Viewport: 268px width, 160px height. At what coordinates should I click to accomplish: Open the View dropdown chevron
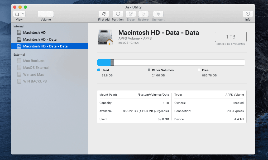[x=23, y=14]
